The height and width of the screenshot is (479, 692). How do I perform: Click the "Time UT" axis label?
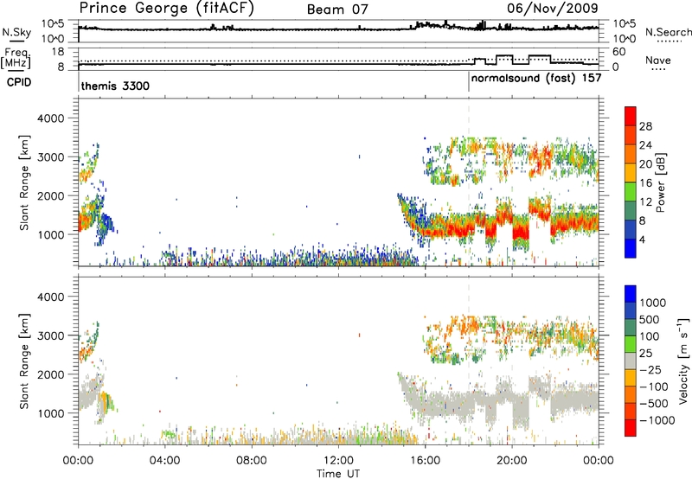[338, 474]
